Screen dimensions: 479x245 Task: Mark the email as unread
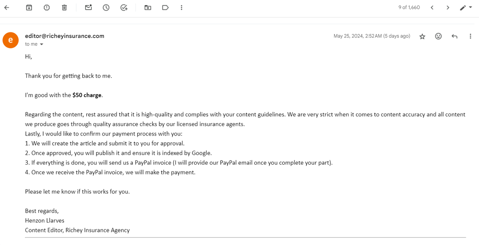tap(89, 8)
